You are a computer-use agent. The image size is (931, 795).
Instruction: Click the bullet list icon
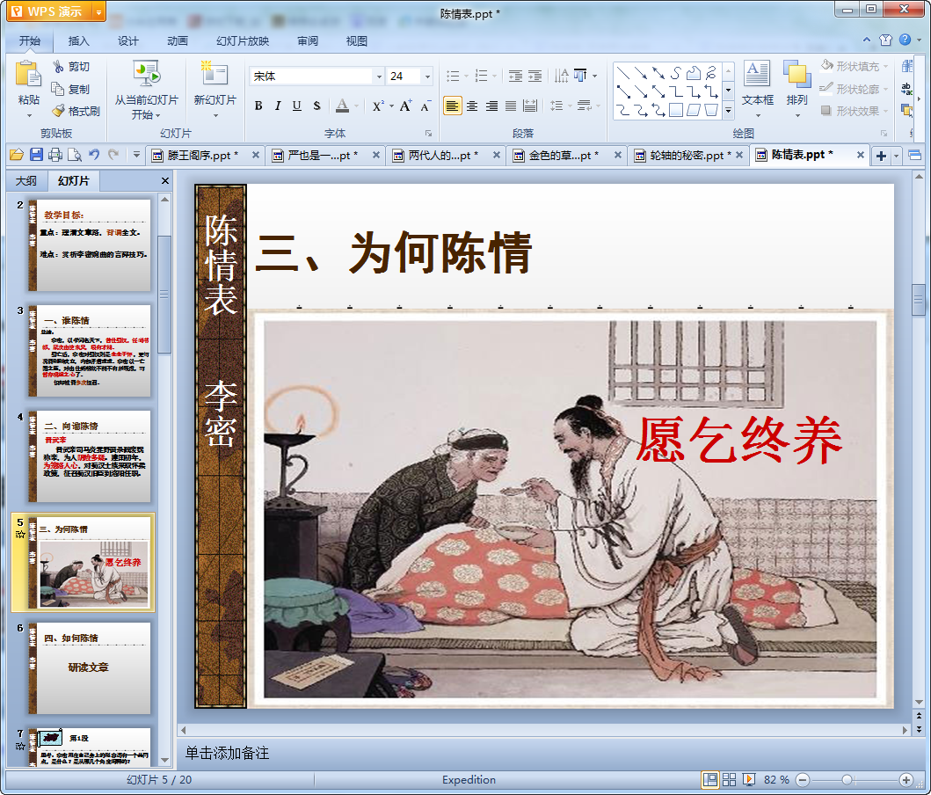click(x=453, y=76)
